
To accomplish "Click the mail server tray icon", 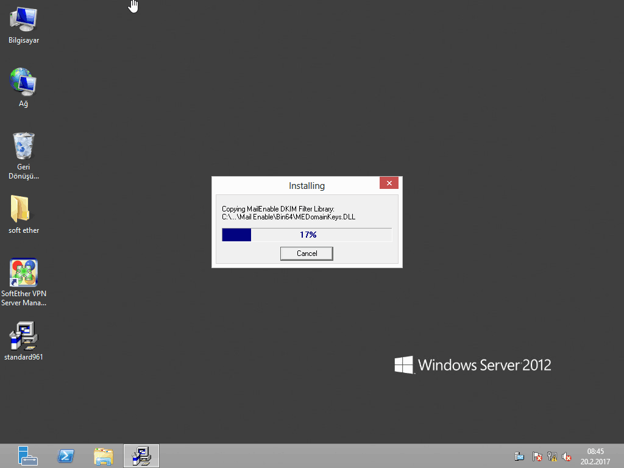I will pos(520,456).
